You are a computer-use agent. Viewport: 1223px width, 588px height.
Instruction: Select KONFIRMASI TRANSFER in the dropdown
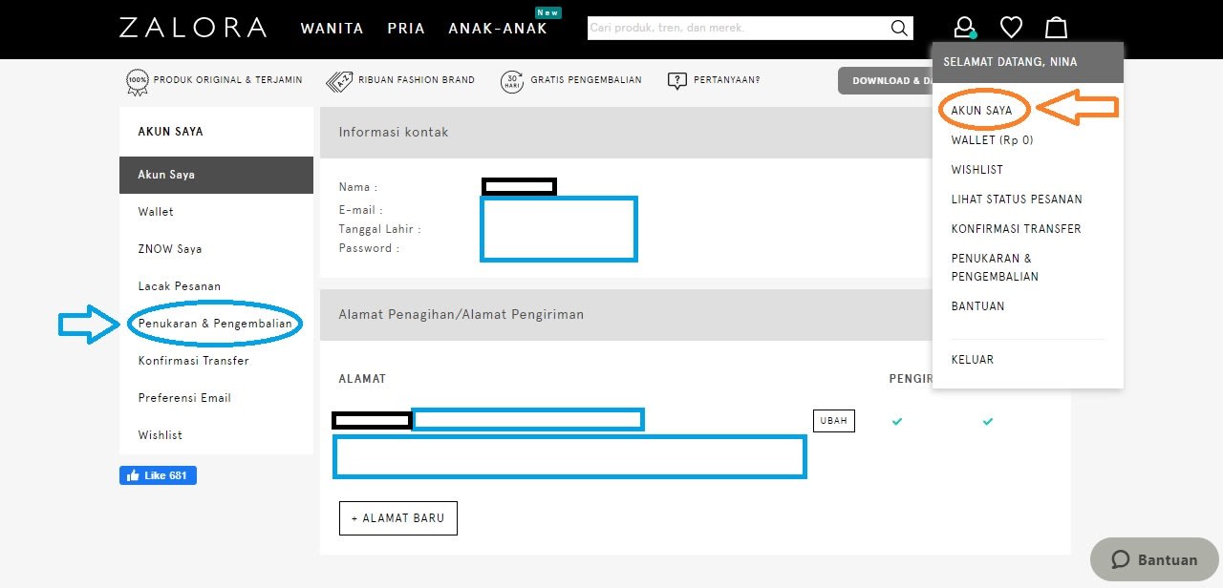[1016, 229]
